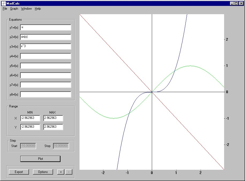This screenshot has height=181, width=245.
Task: Click the y-axis label -2
Action: [x=228, y=145]
